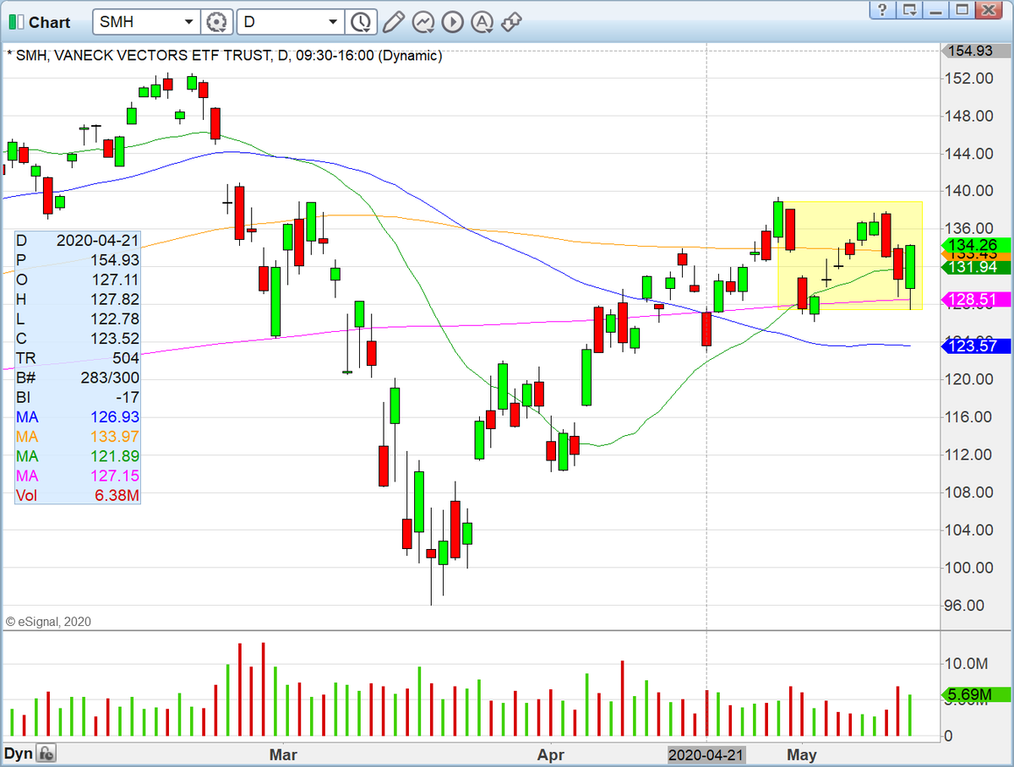1014x767 pixels.
Task: Click the 152.00 price axis value
Action: (970, 79)
